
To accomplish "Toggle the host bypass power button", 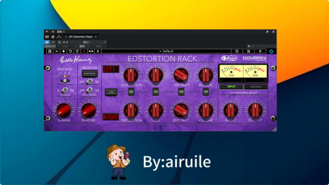I will pyautogui.click(x=47, y=42).
